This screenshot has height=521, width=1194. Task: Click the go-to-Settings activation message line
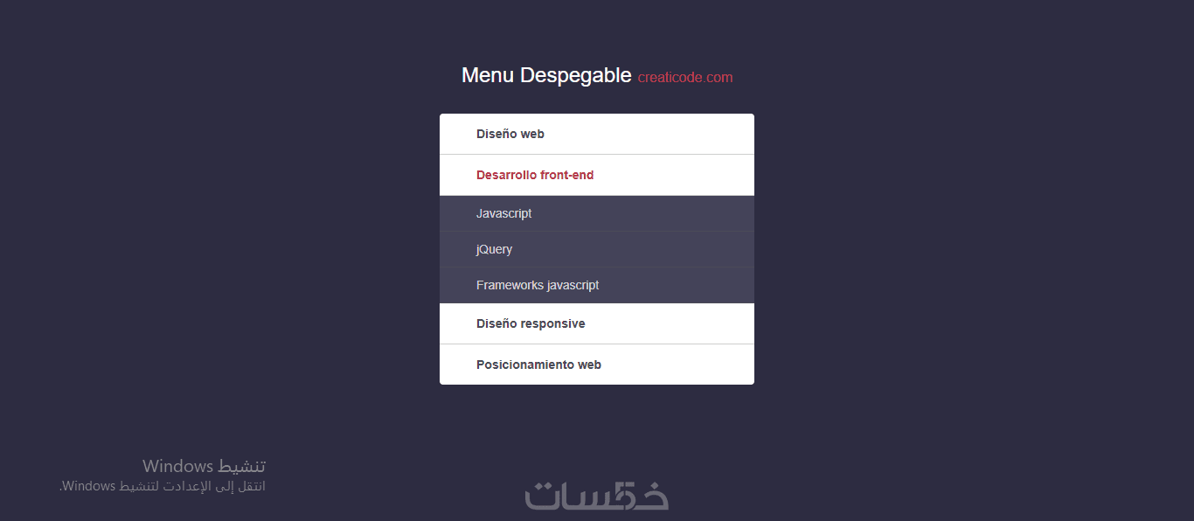163,486
